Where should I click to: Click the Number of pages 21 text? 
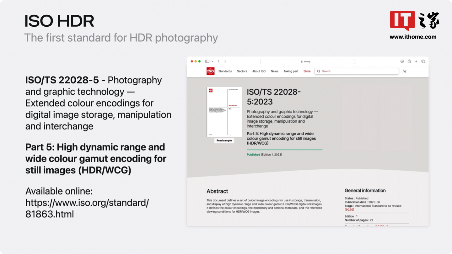(359, 220)
